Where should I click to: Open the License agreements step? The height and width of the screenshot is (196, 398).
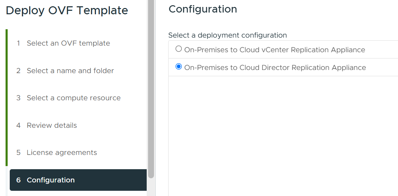coord(62,152)
